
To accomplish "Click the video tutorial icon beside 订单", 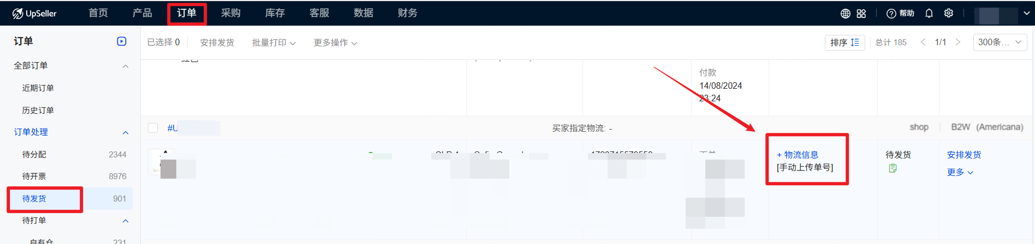I will (x=122, y=41).
